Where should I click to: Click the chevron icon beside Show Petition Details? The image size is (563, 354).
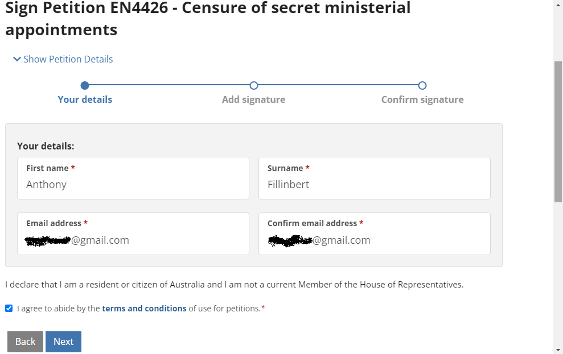click(x=17, y=59)
